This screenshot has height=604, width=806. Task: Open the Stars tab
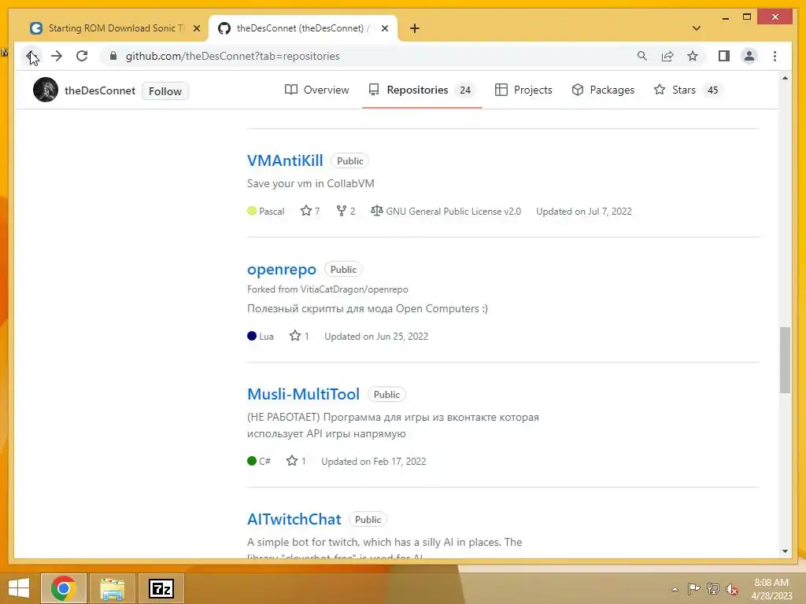[688, 90]
